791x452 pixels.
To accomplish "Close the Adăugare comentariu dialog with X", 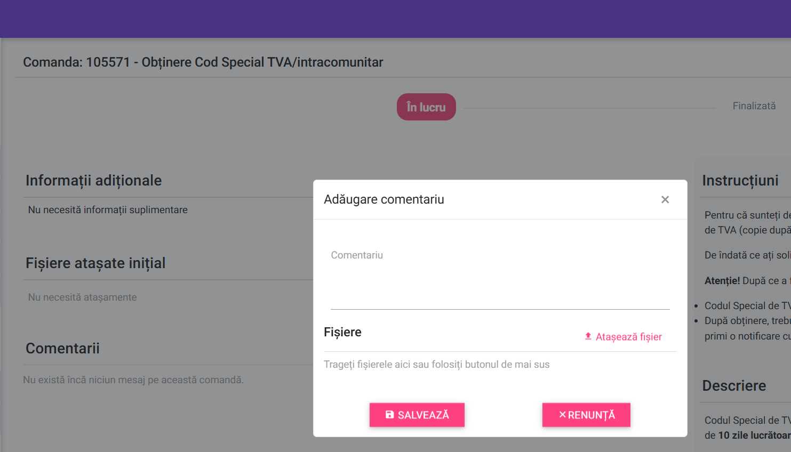I will tap(665, 199).
